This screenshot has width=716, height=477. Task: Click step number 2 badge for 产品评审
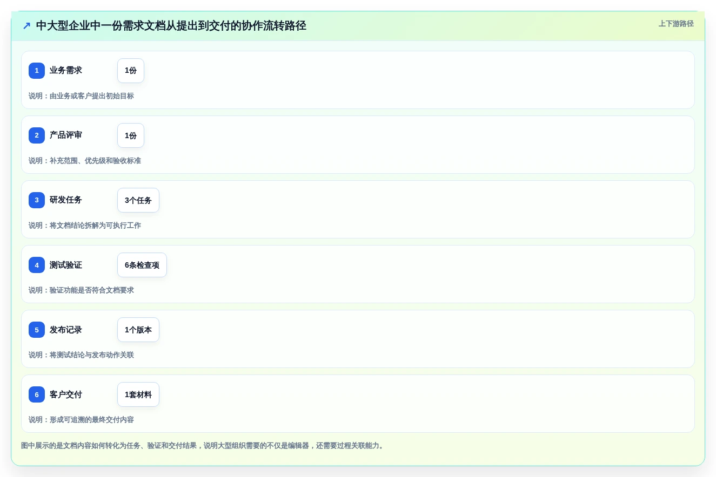click(x=37, y=135)
